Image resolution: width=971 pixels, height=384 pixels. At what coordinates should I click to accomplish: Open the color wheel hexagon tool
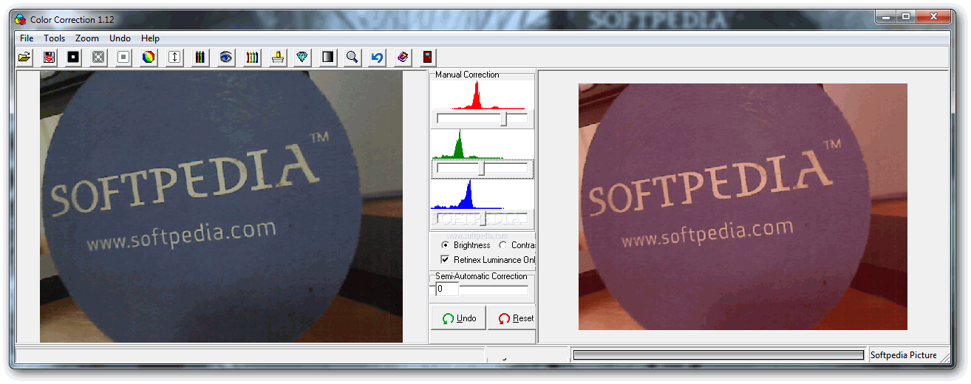pos(149,57)
